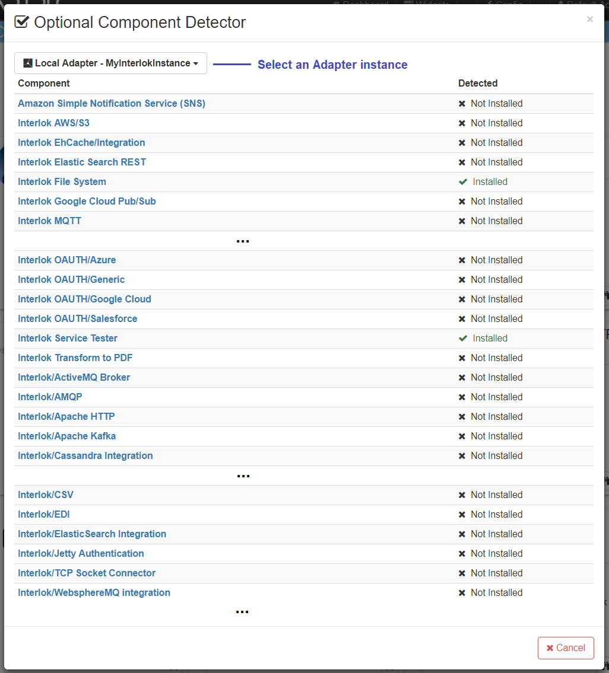Open the Interlok/EDI link
This screenshot has width=609, height=673.
tap(44, 515)
